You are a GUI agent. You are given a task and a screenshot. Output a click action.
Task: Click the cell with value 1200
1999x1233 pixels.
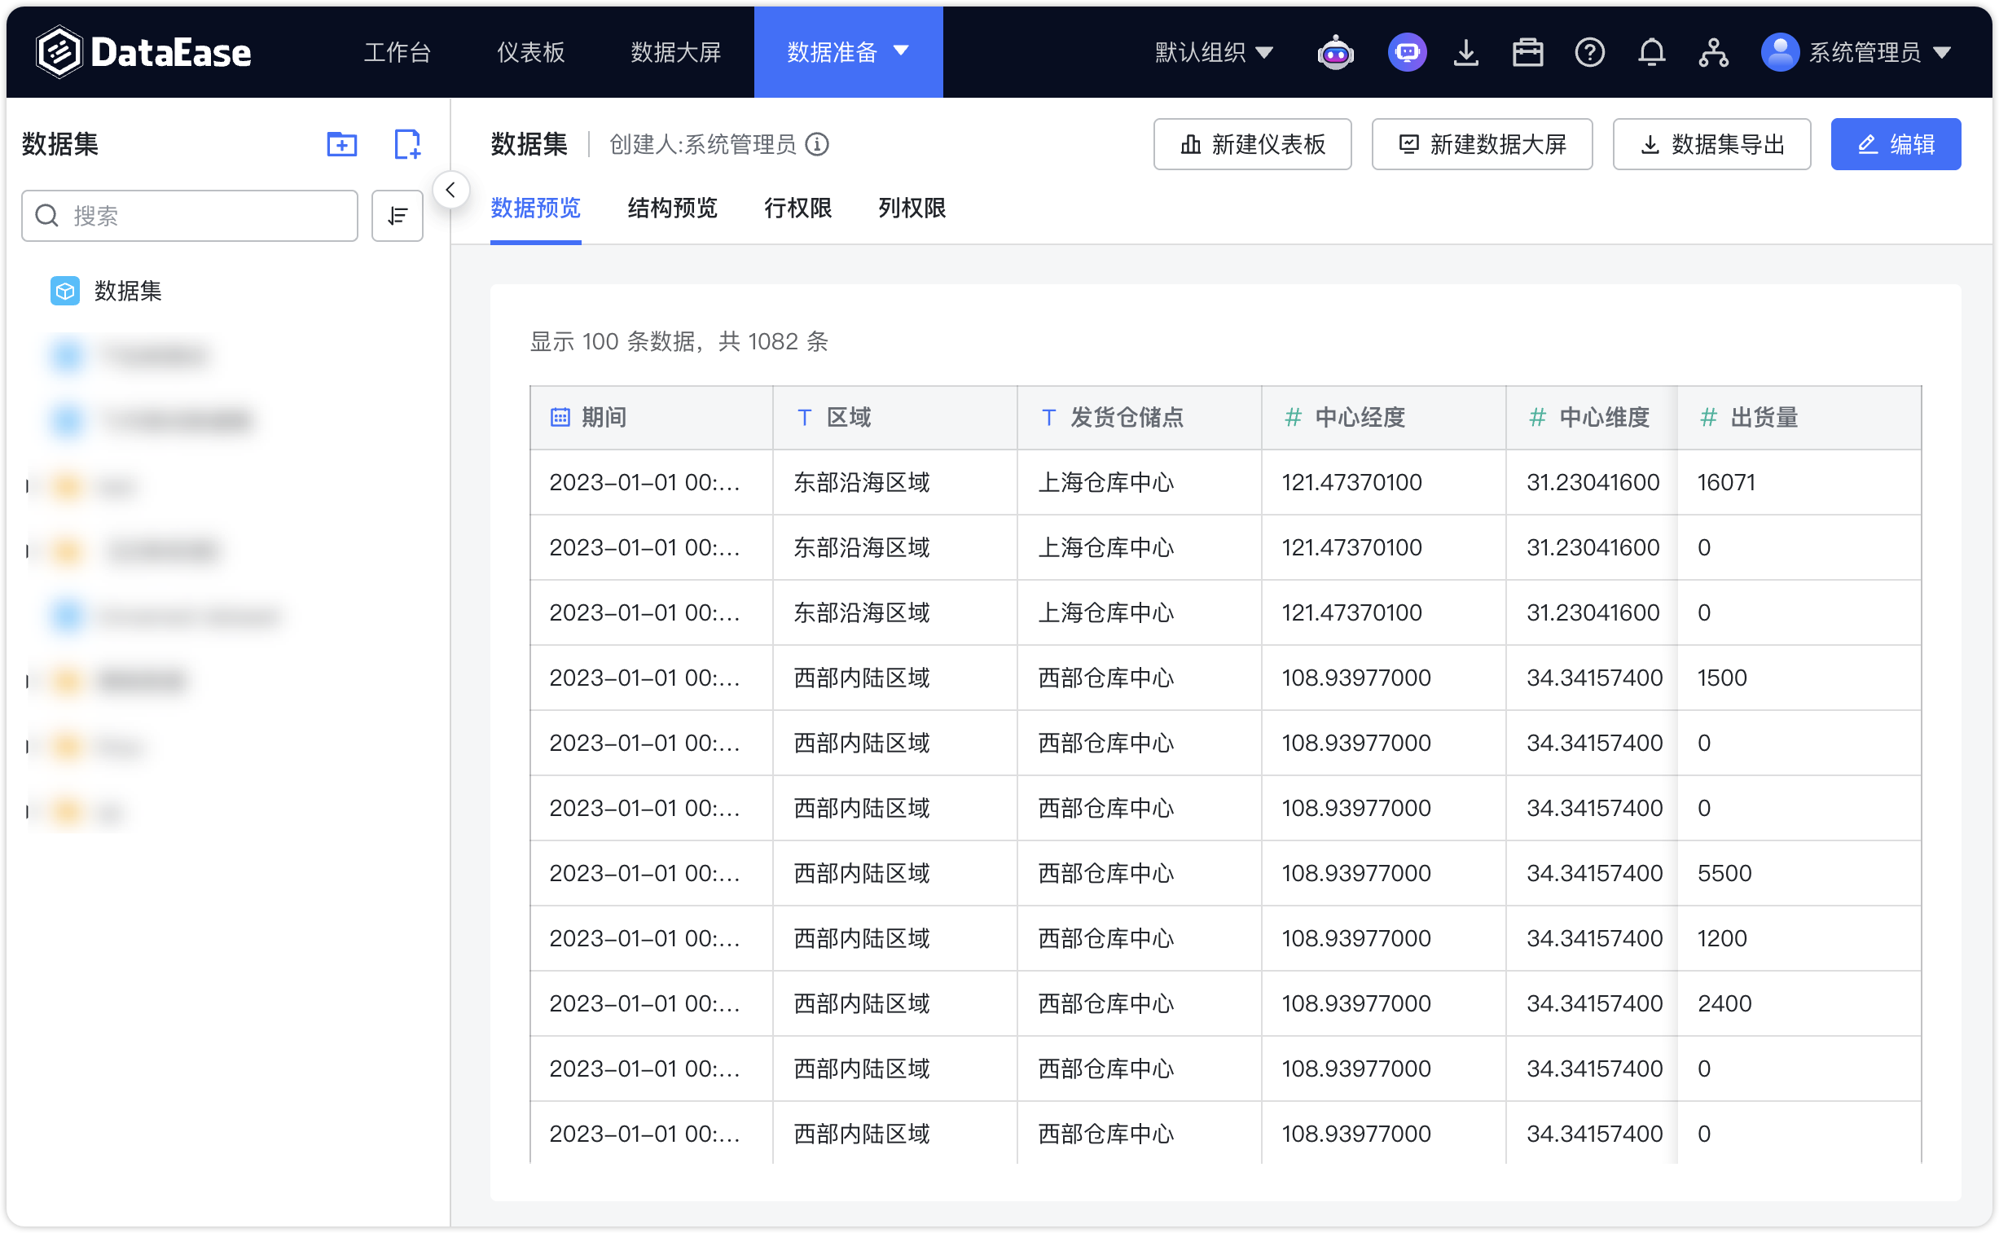tap(1799, 939)
